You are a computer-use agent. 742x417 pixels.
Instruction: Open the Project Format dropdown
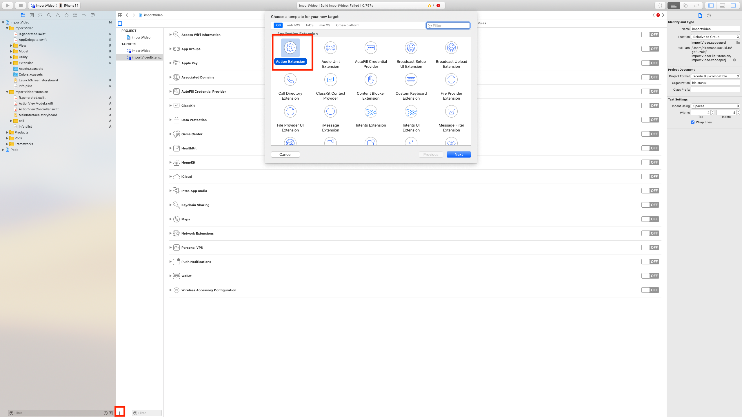coord(715,76)
